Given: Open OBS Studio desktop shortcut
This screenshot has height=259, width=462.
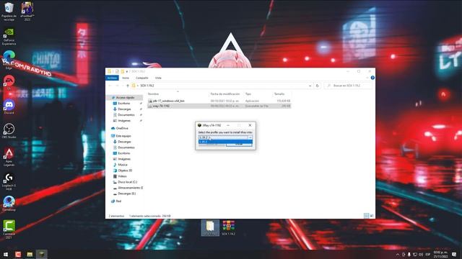Looking at the screenshot, I should 9,131.
